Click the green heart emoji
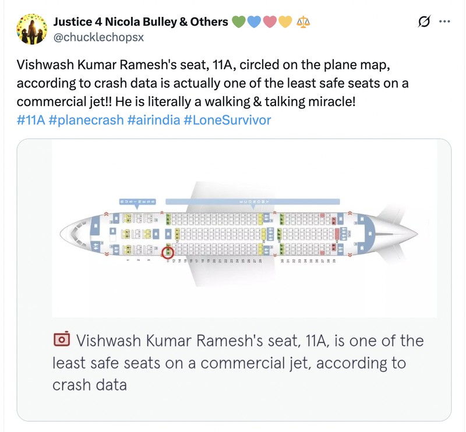This screenshot has height=432, width=466. [239, 22]
